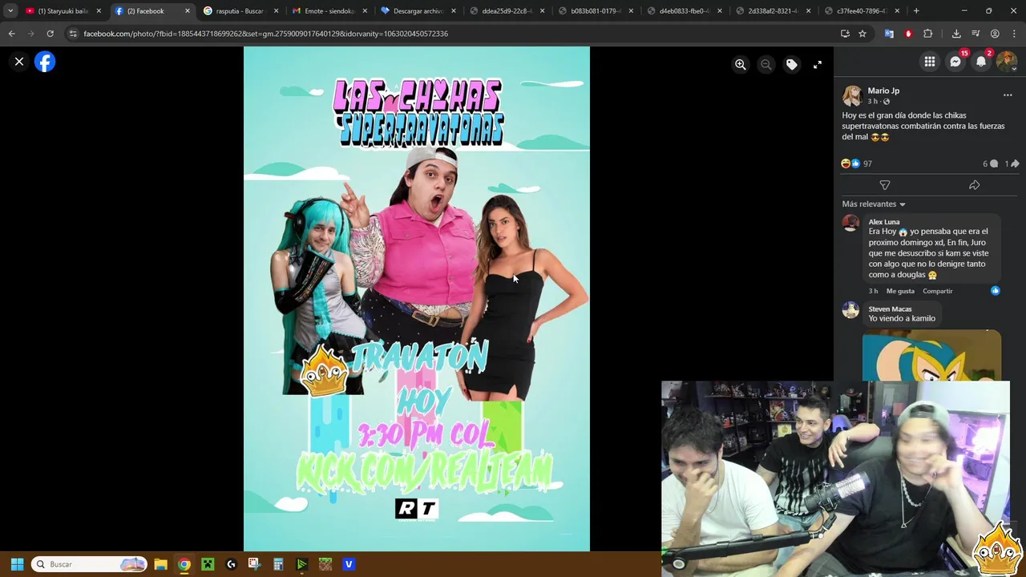Open File Explorer from taskbar
The height and width of the screenshot is (577, 1026).
click(160, 564)
